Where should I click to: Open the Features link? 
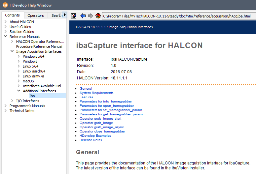[86, 97]
